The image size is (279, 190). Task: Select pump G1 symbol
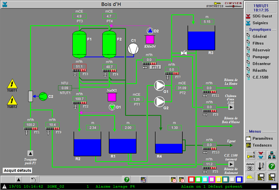click(159, 85)
